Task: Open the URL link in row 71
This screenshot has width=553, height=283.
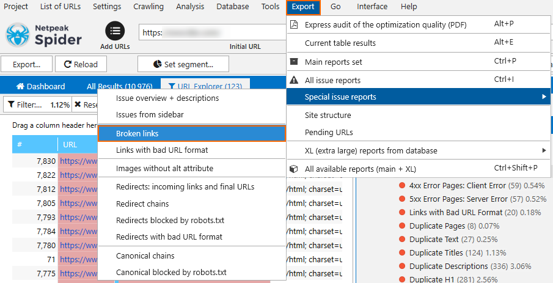Action: coord(79,259)
